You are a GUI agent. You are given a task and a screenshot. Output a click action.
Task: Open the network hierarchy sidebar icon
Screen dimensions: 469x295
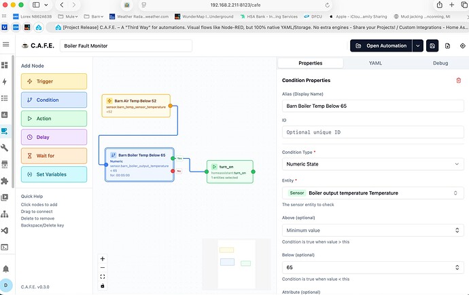pyautogui.click(x=5, y=214)
